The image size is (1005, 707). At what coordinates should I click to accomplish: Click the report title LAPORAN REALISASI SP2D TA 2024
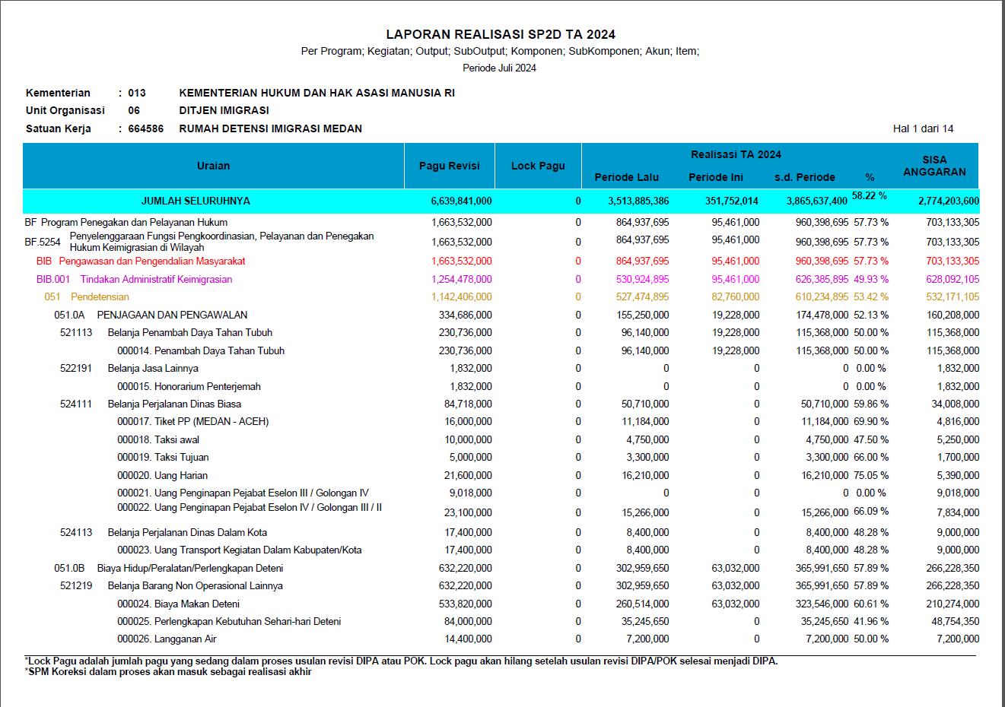coord(501,34)
